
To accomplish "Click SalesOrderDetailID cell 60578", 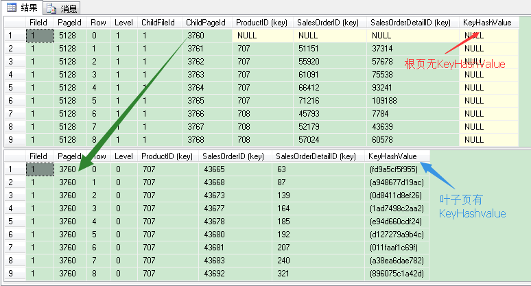I will 413,140.
